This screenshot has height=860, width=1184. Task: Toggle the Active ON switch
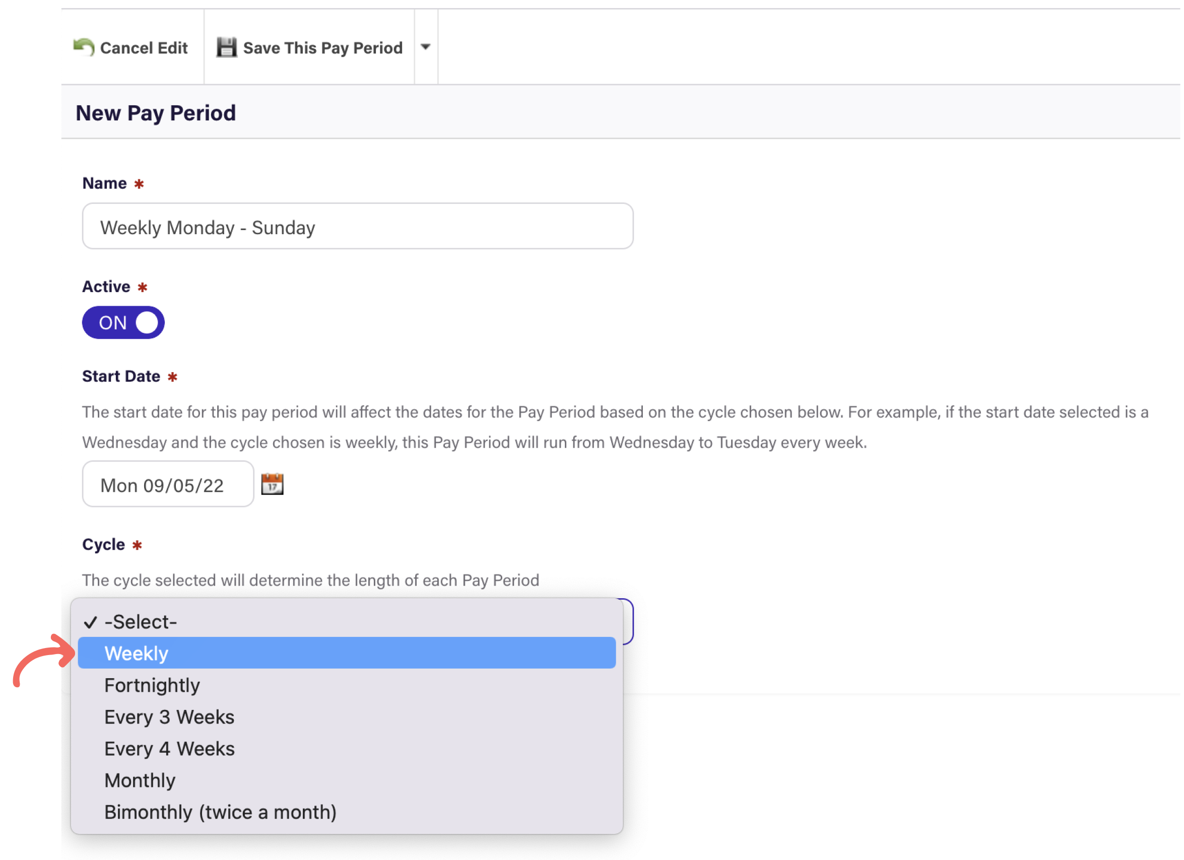tap(123, 322)
